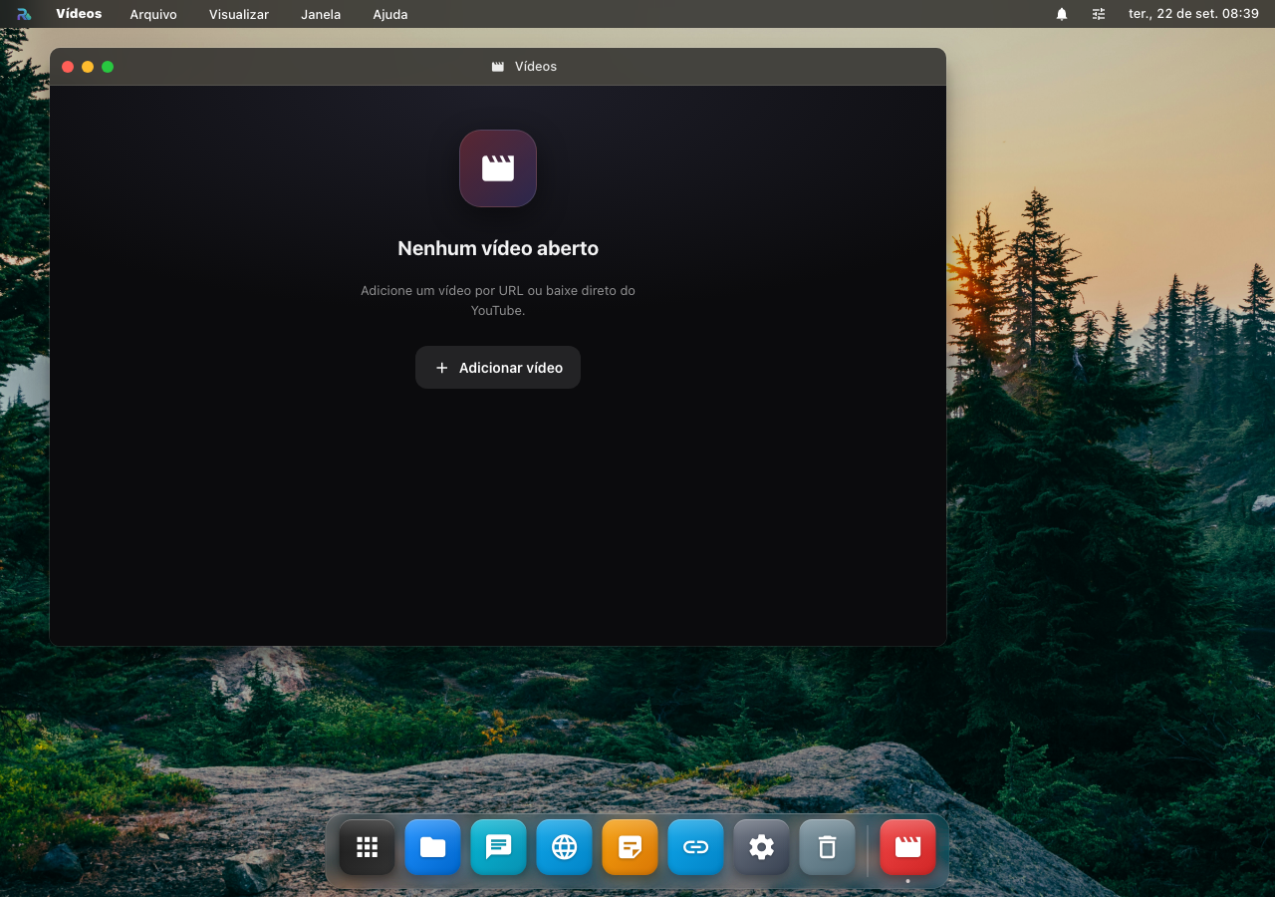Launch the web browser globe in dock
This screenshot has height=897, width=1275.
tap(565, 847)
